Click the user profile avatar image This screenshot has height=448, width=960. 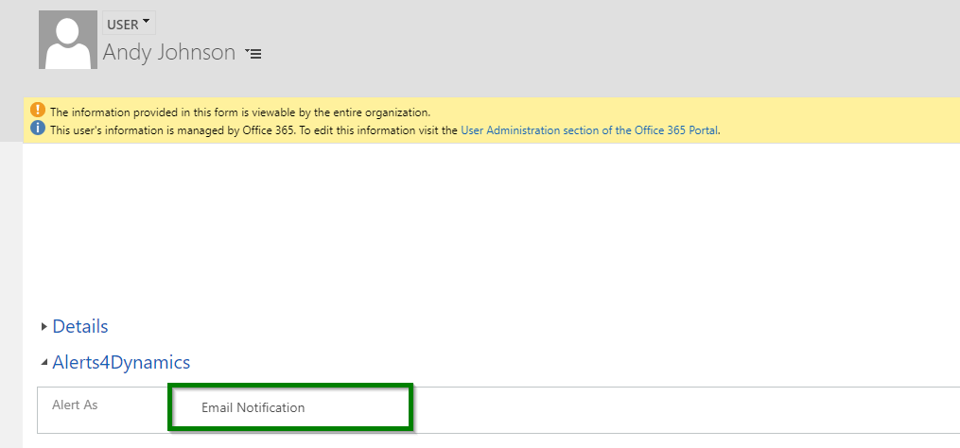click(68, 39)
